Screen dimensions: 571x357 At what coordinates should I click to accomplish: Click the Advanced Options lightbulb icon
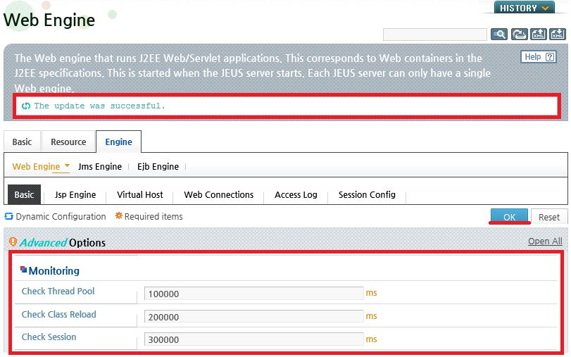click(x=13, y=242)
